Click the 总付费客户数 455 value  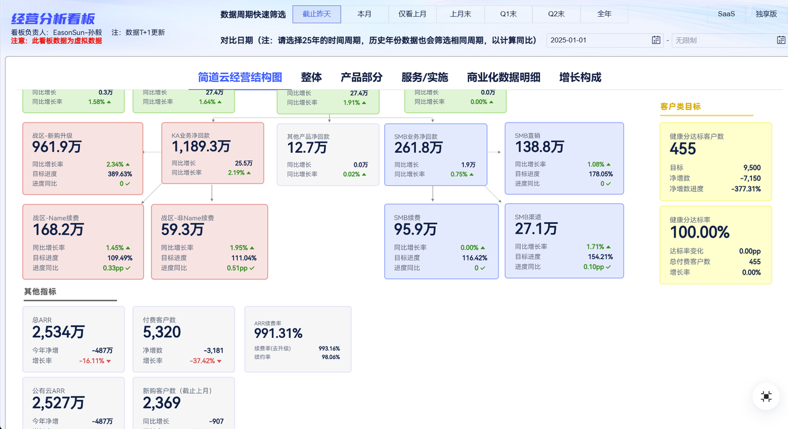pos(755,262)
